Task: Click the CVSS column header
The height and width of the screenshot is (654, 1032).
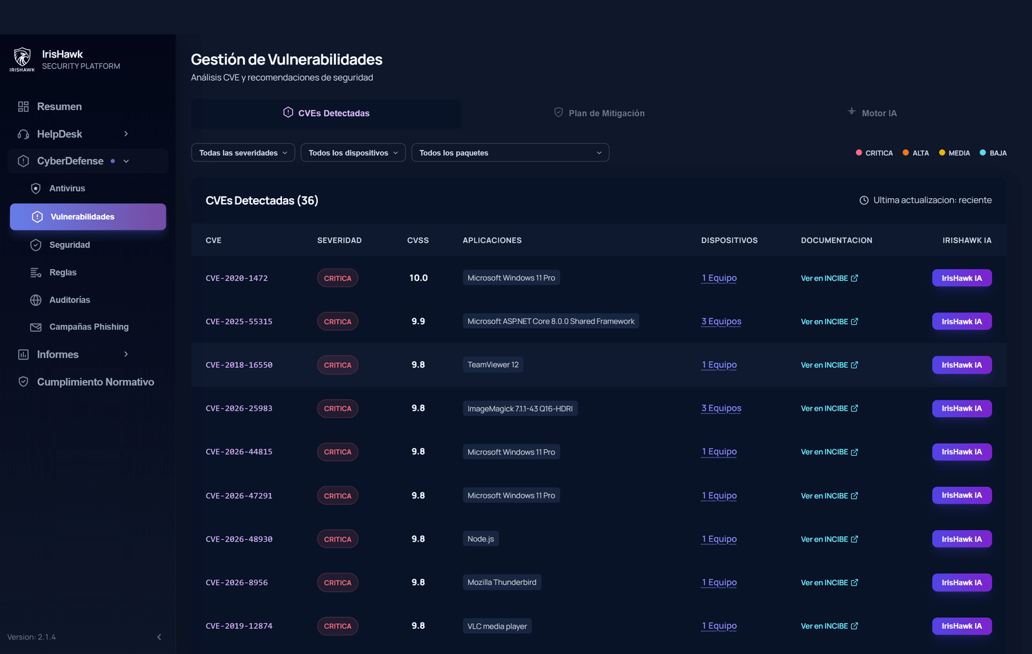Action: [418, 241]
